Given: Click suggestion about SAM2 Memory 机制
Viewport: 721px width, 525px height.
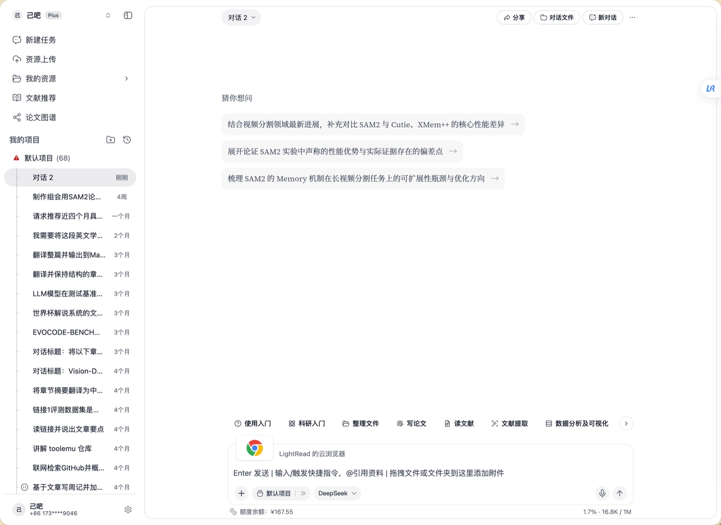Looking at the screenshot, I should [x=363, y=178].
